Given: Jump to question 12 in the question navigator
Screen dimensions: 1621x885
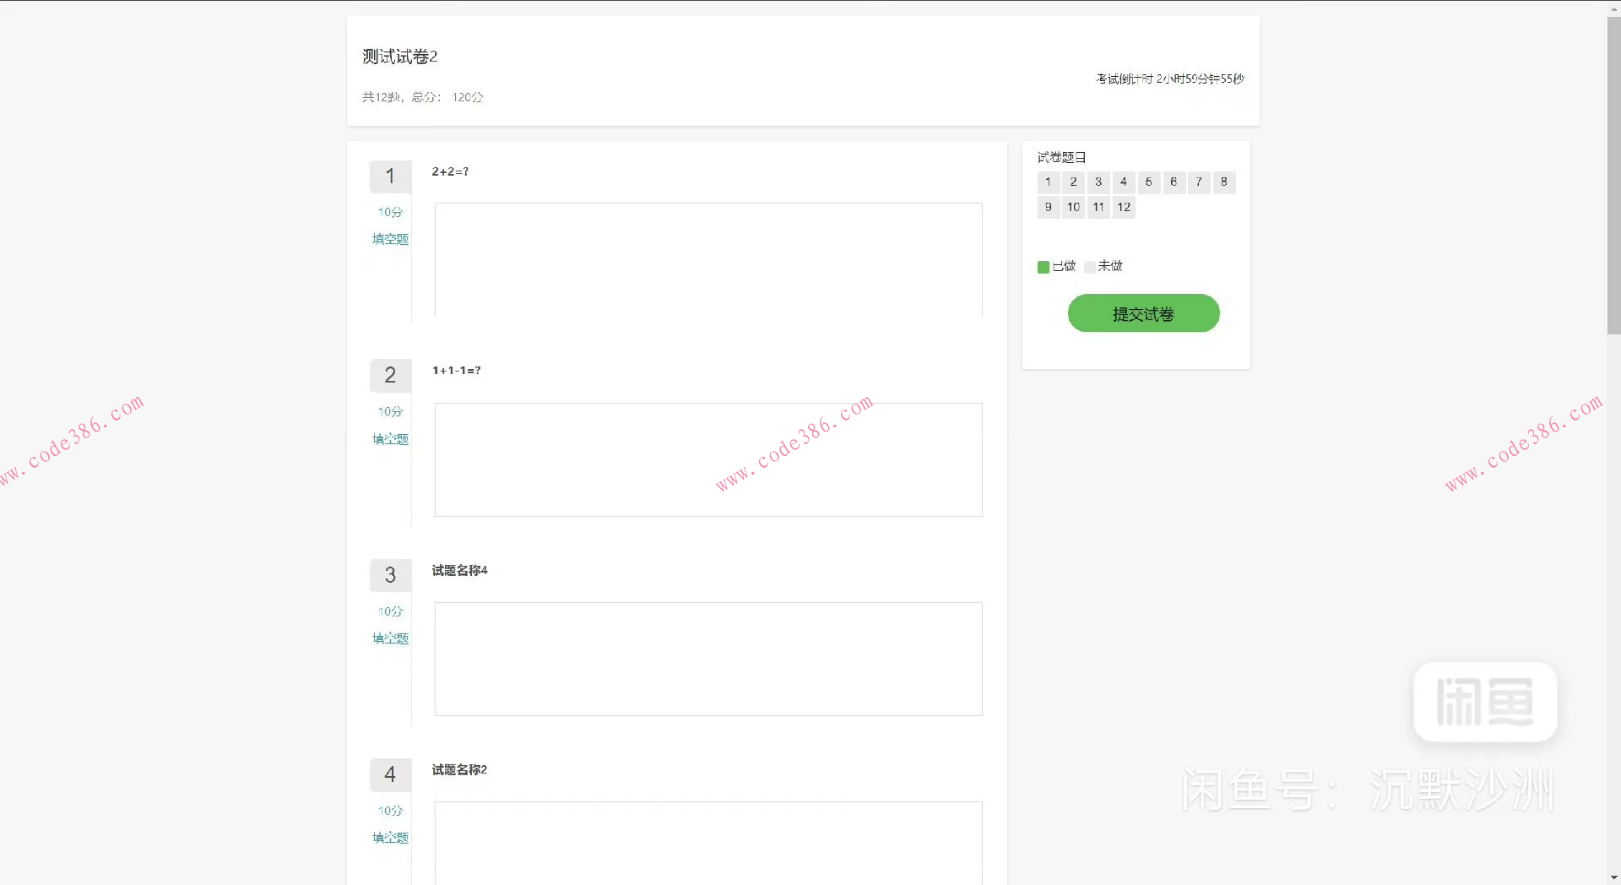Looking at the screenshot, I should (x=1123, y=207).
